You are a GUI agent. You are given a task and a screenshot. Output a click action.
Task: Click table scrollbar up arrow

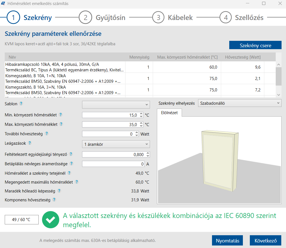pos(278,64)
